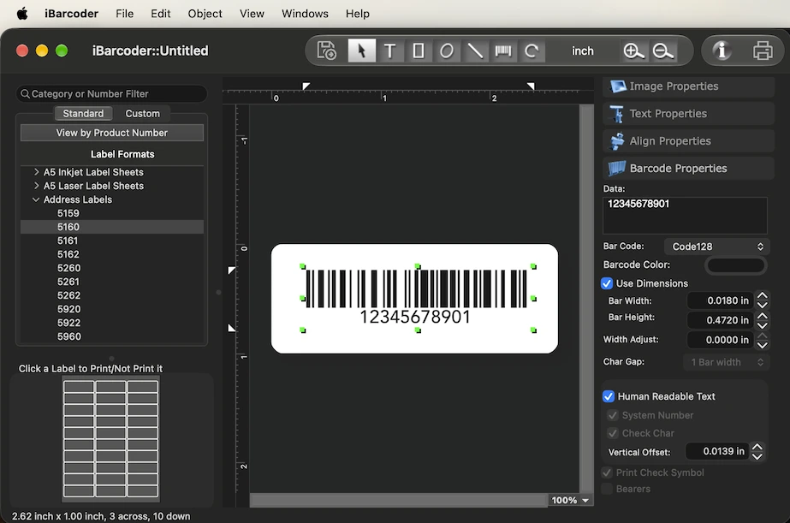Click View by Product Number button
790x523 pixels.
tap(112, 133)
